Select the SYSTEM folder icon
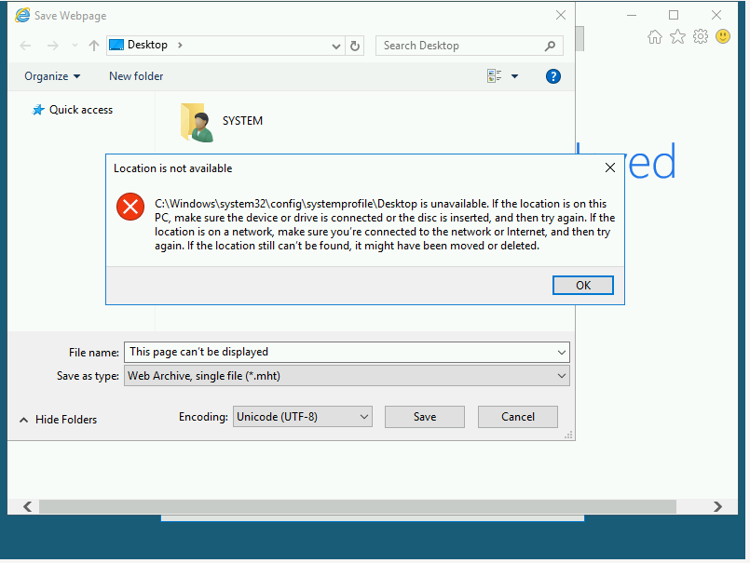The width and height of the screenshot is (750, 563). pyautogui.click(x=197, y=122)
